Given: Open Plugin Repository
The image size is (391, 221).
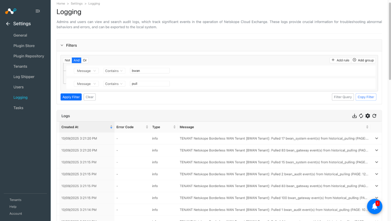Looking at the screenshot, I should pos(29,56).
